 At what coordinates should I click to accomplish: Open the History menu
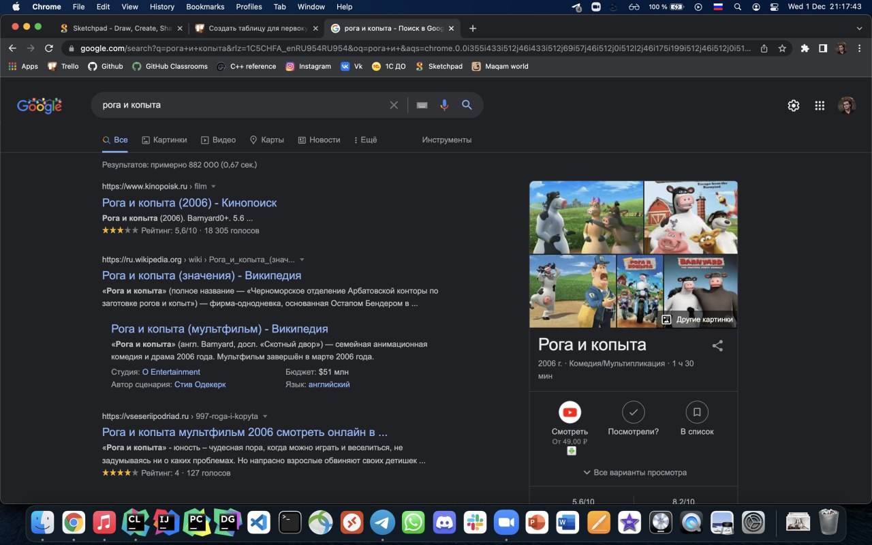point(161,7)
